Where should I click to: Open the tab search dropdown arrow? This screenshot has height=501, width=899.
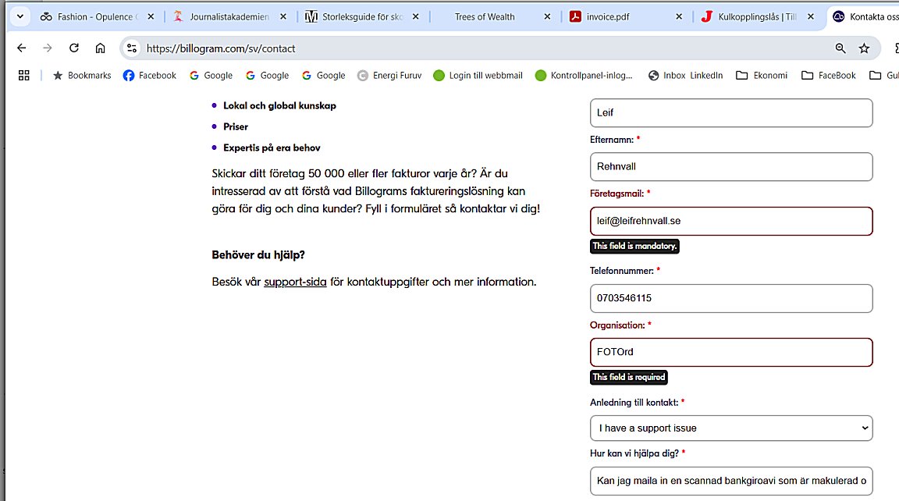[x=20, y=16]
